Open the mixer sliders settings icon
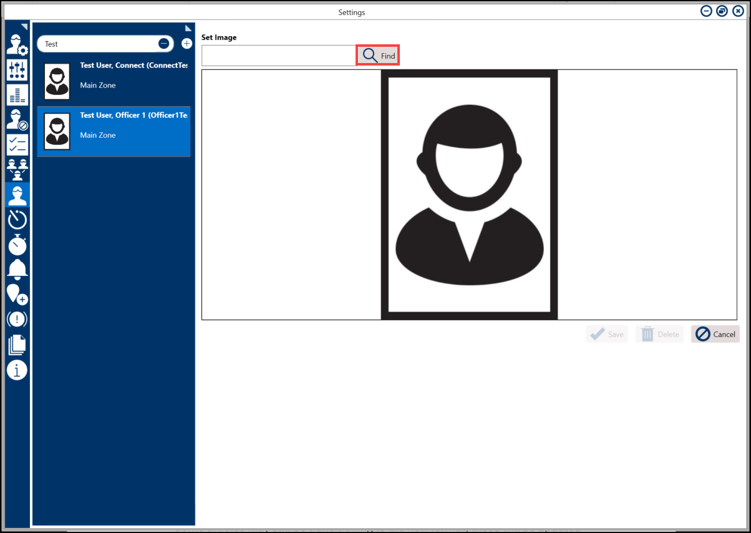The image size is (751, 533). coord(17,70)
